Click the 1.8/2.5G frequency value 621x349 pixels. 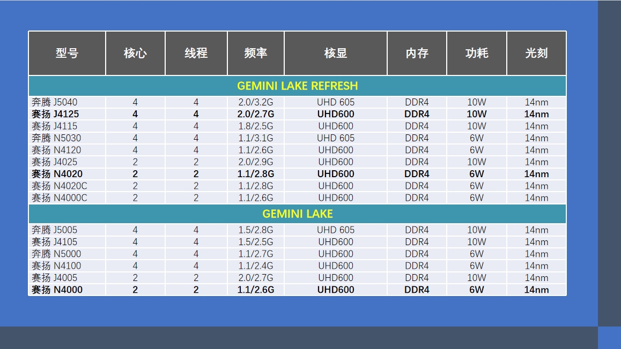[255, 126]
